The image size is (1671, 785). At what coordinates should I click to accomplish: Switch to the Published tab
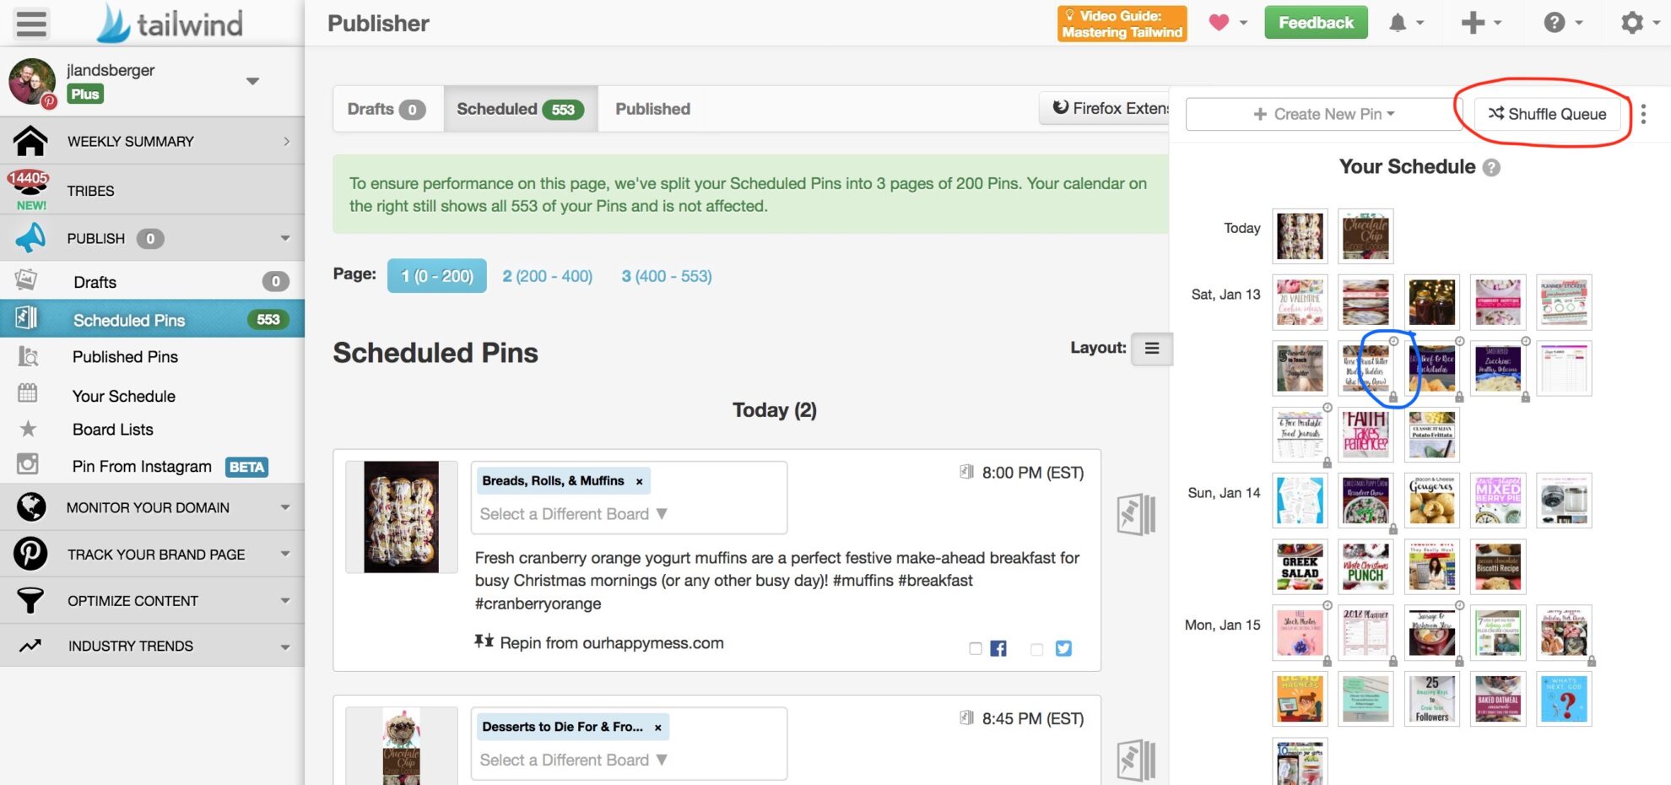point(652,109)
